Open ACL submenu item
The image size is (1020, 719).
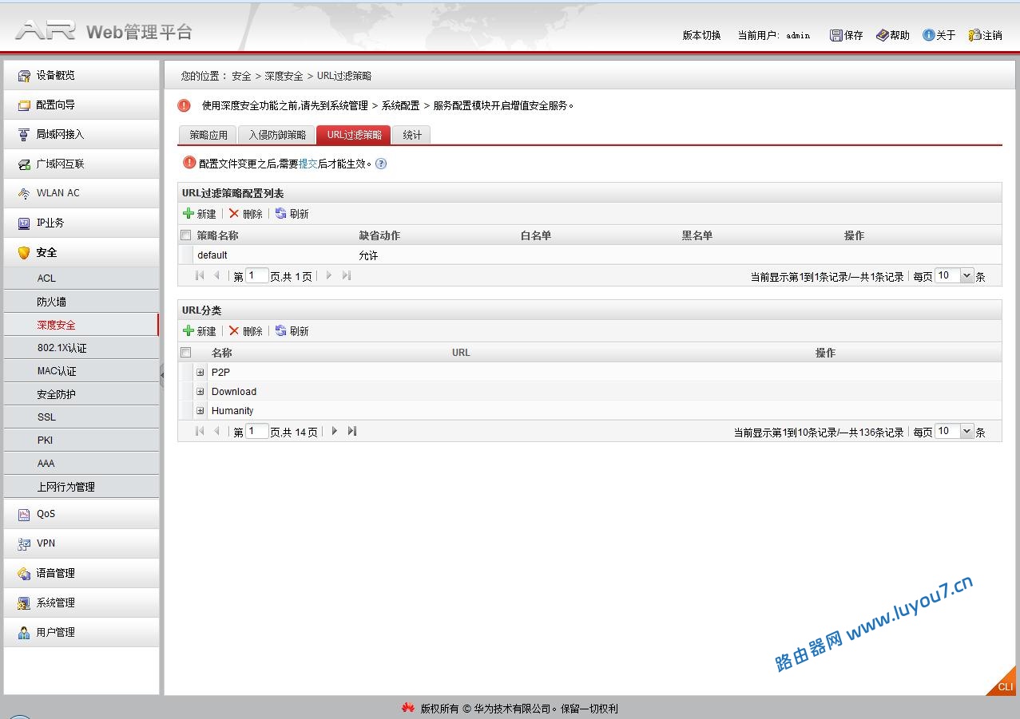point(81,279)
